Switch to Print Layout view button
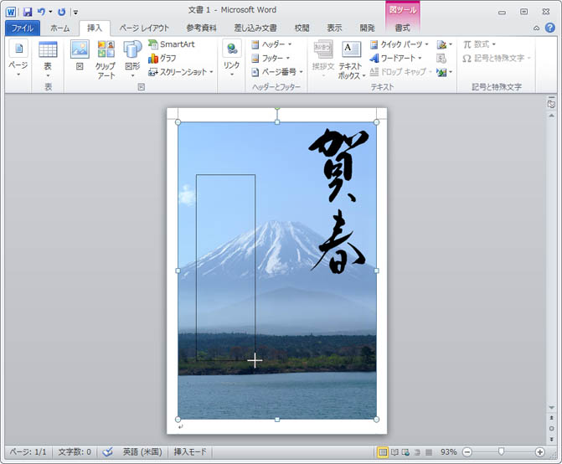The image size is (562, 464). [x=383, y=451]
